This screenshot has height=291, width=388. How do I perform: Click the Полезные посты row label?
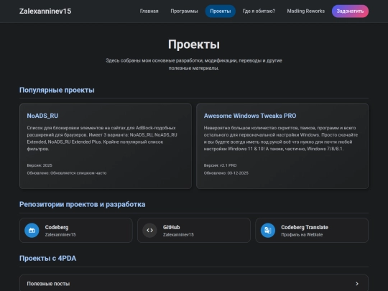[48, 284]
